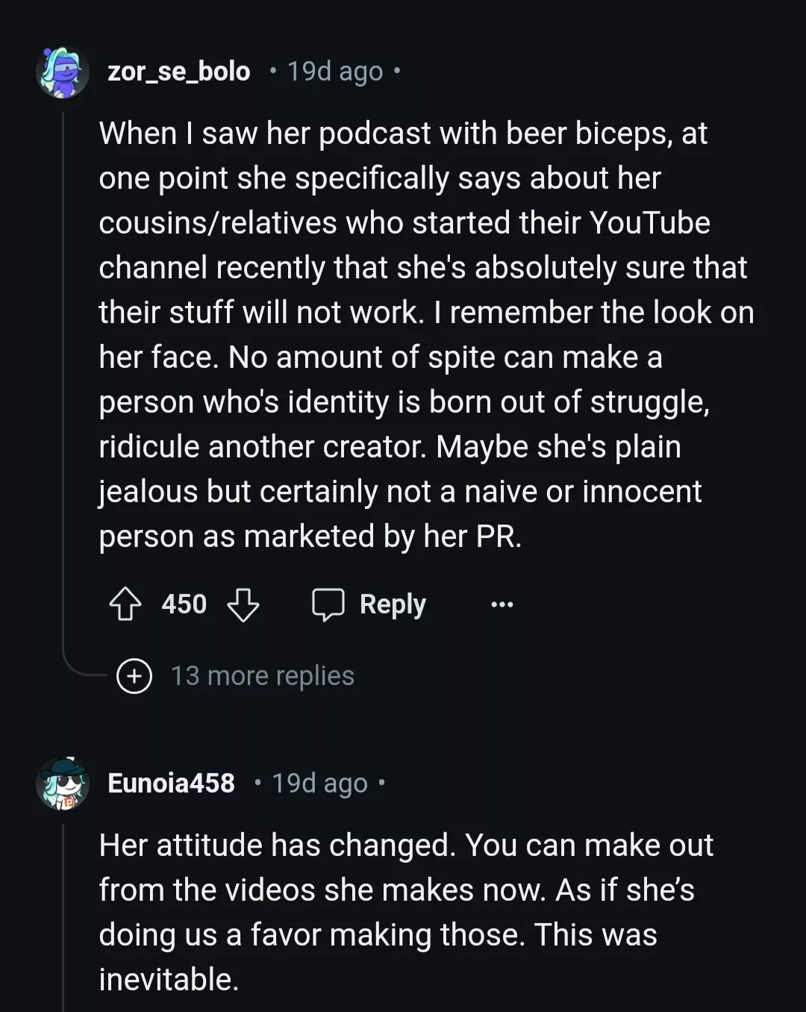Open the Eunoia458 username profile
The height and width of the screenshot is (1012, 806).
point(171,783)
